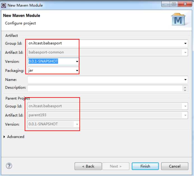Click the Next button
Screen dimensions: 194x176
[116, 166]
